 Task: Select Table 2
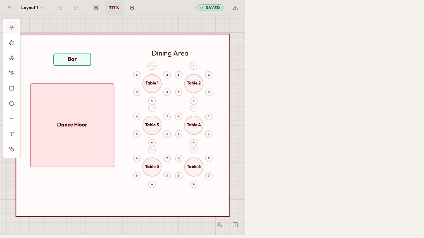194,83
